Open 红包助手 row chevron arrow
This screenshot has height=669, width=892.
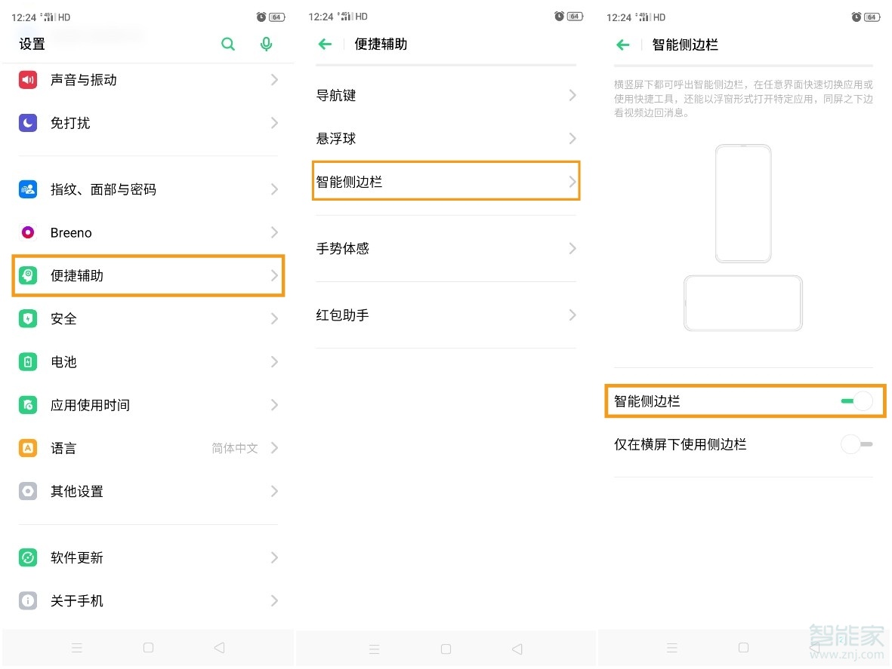573,315
